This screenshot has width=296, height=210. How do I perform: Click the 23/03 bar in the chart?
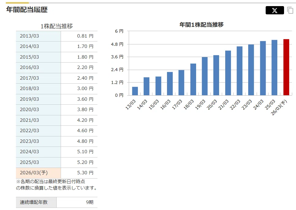251,70
